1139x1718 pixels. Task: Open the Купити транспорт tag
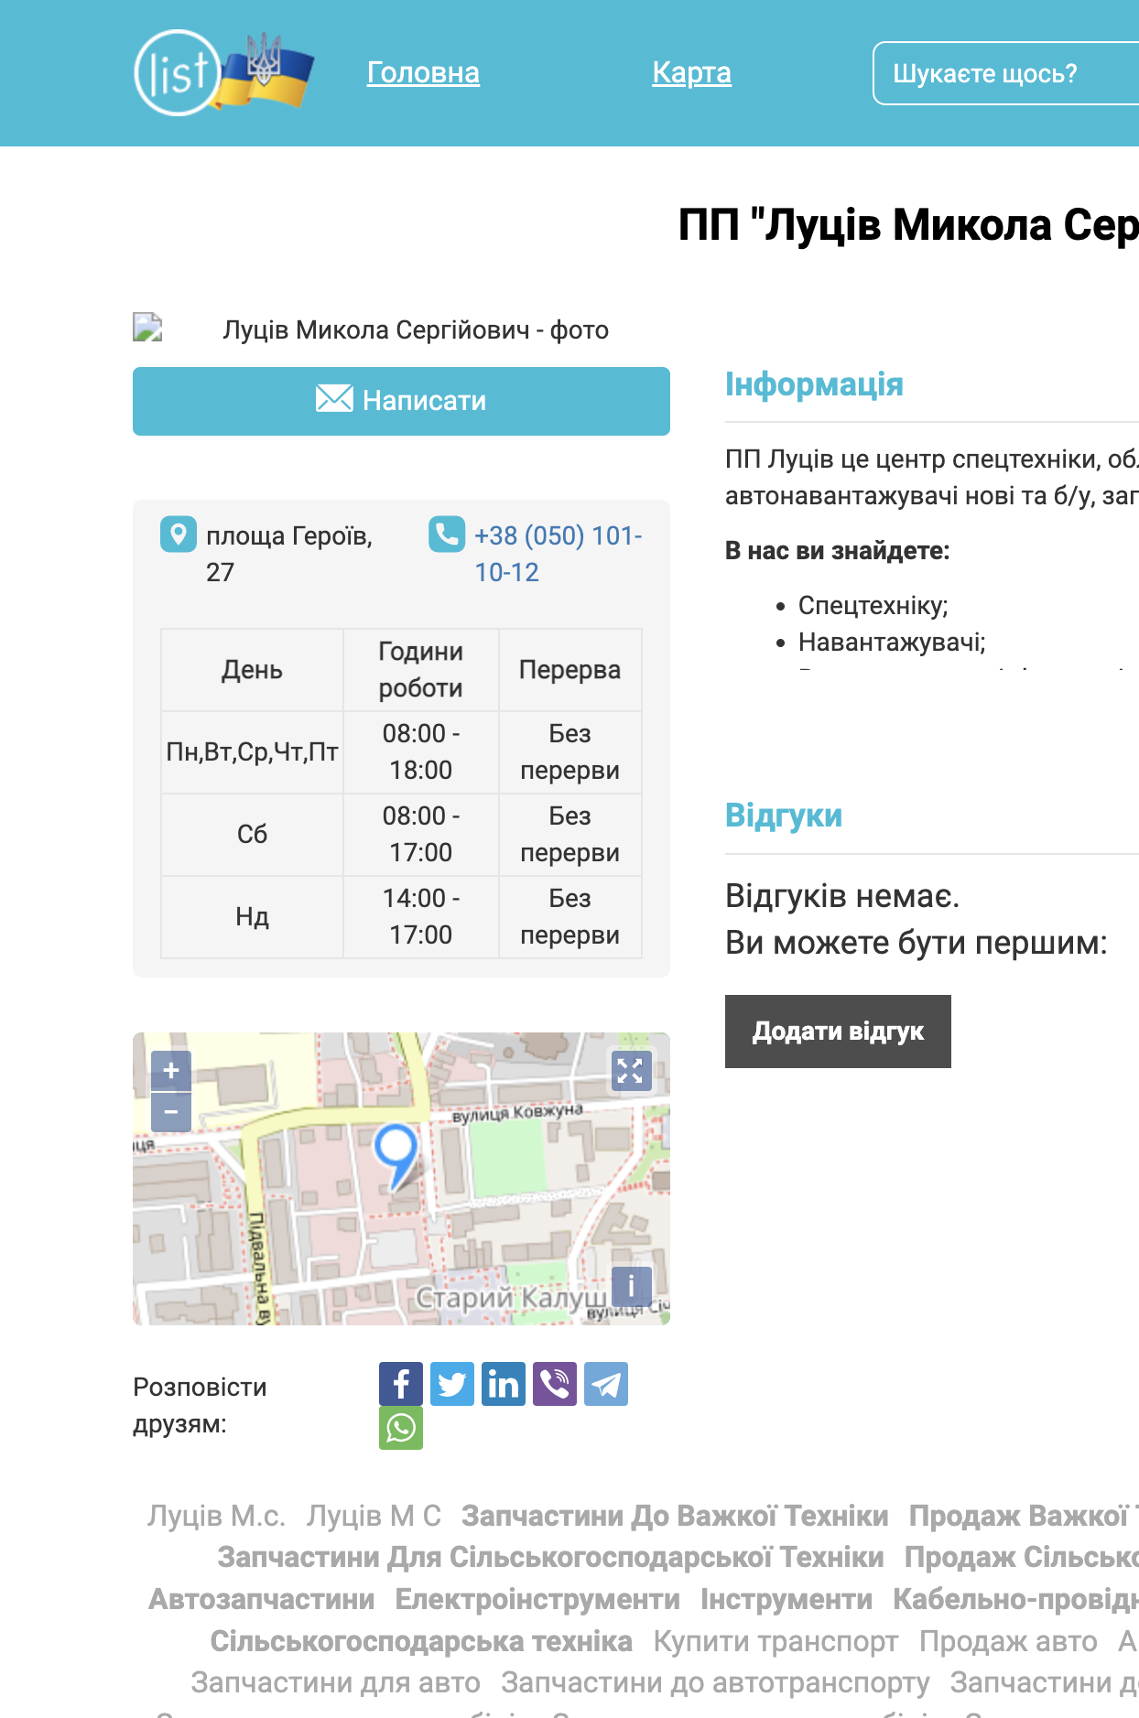pyautogui.click(x=776, y=1641)
